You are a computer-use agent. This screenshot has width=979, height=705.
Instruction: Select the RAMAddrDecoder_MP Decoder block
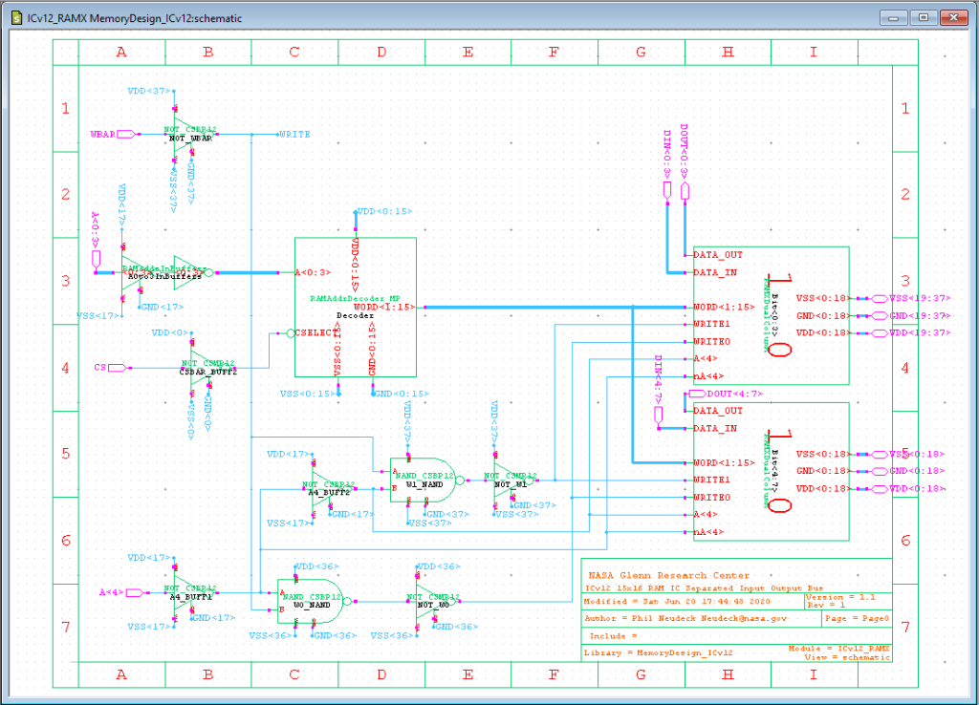coord(356,307)
